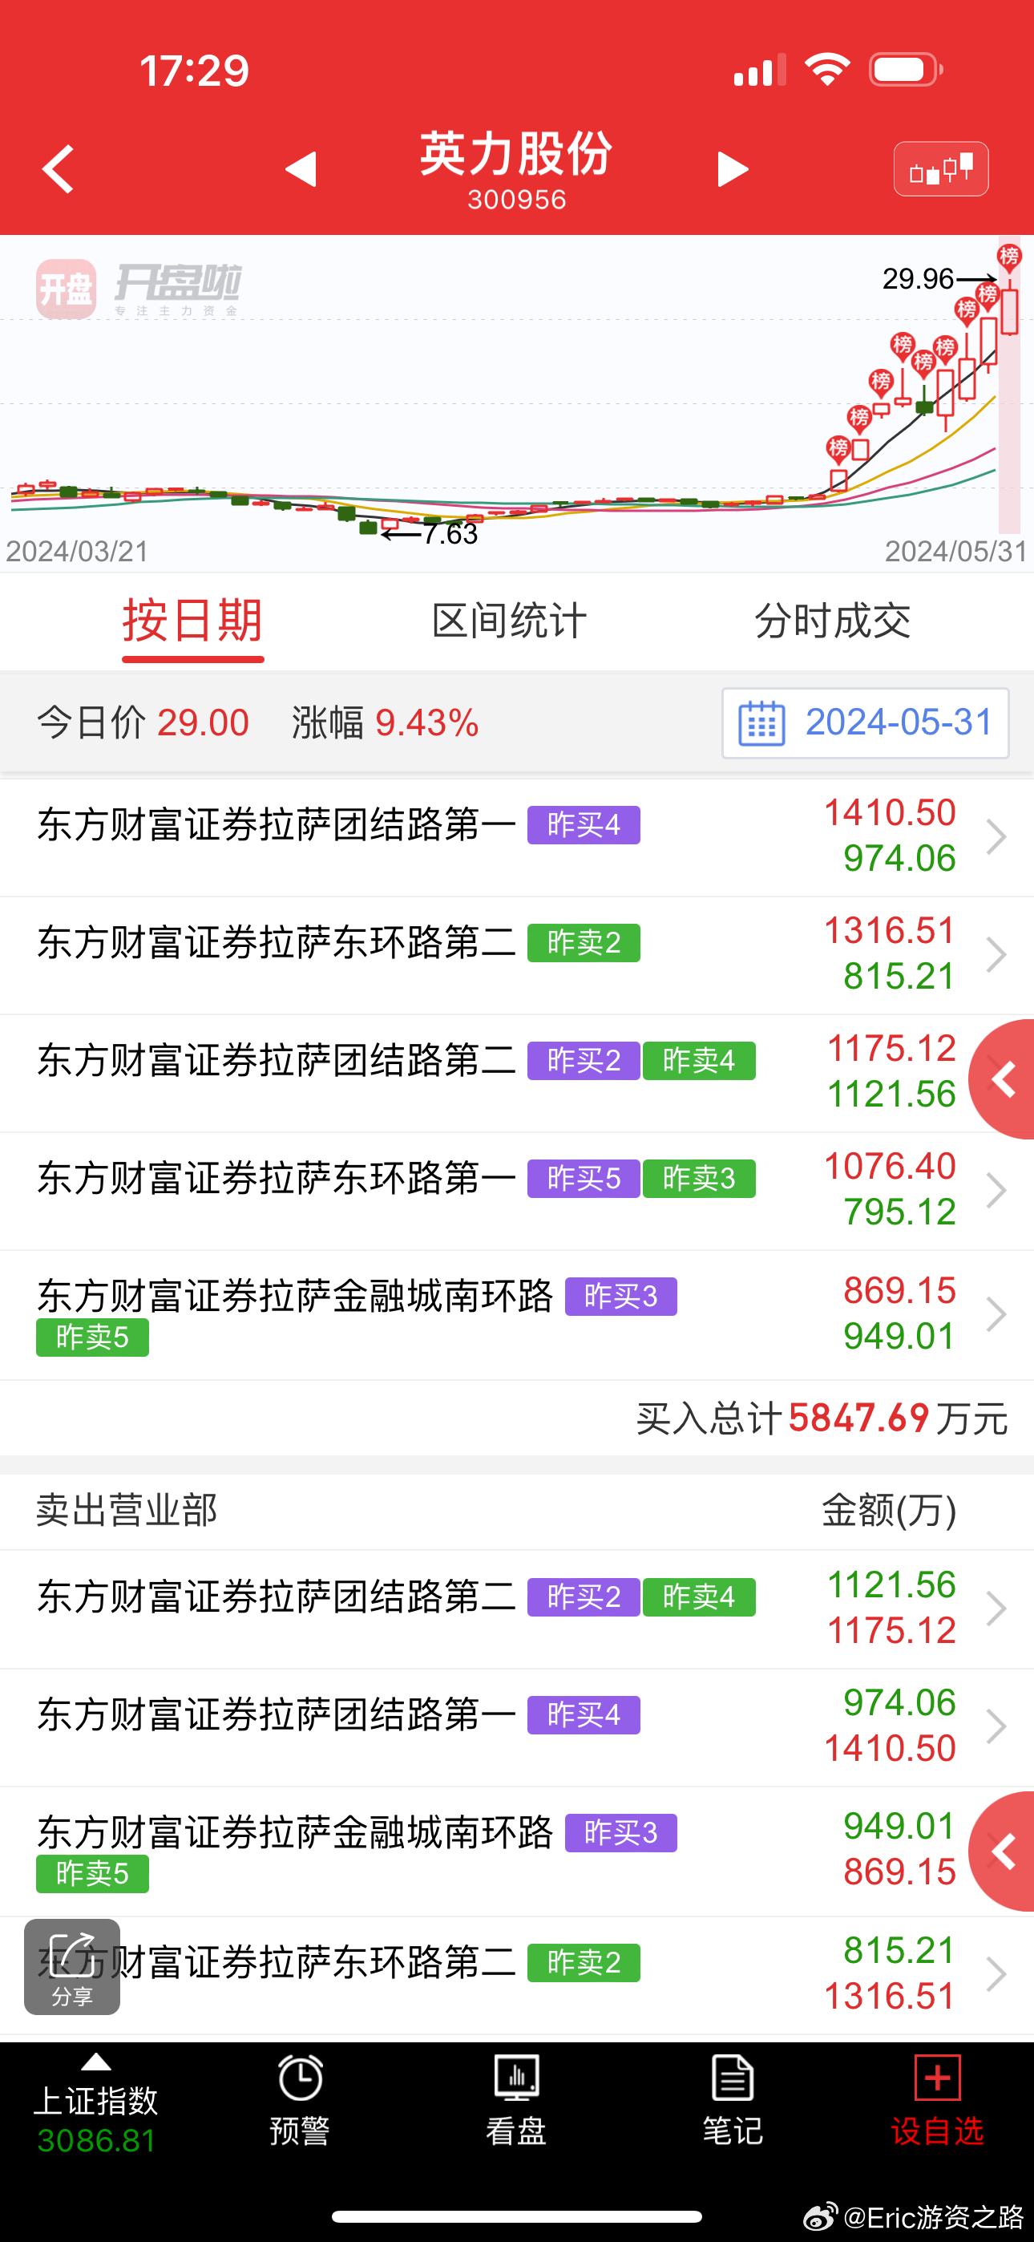The height and width of the screenshot is (2242, 1034).
Task: Open buy row 拉萨东环路第二 details chevron
Action: pyautogui.click(x=996, y=955)
